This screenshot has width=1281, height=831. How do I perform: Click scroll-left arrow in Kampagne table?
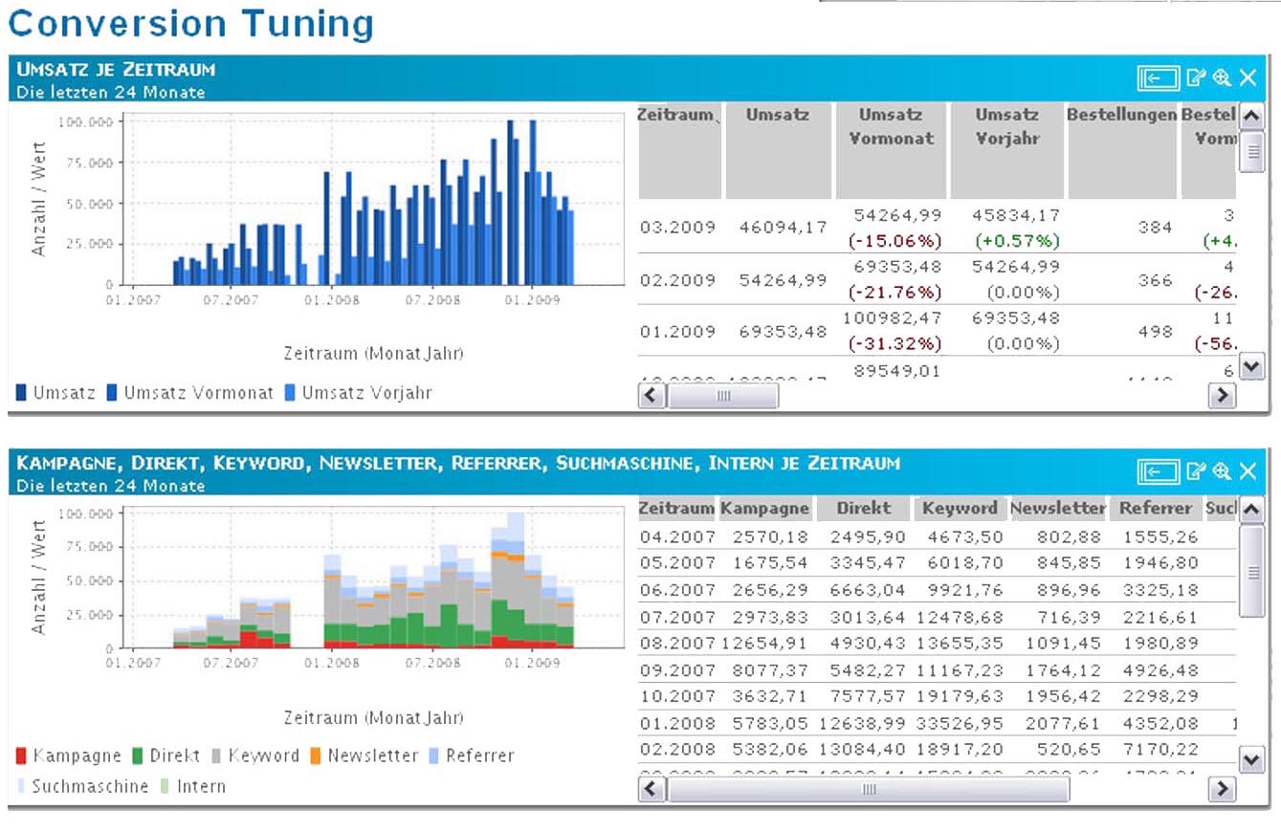point(652,789)
